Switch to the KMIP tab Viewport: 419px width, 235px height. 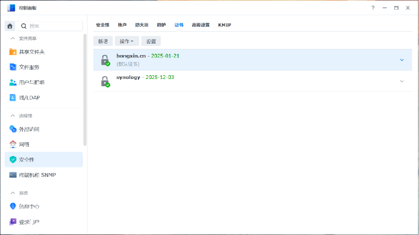pyautogui.click(x=224, y=25)
